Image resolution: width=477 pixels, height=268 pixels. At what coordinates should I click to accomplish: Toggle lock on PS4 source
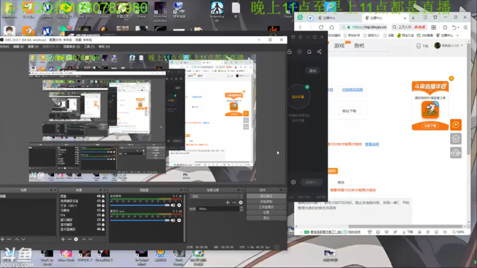pyautogui.click(x=103, y=215)
